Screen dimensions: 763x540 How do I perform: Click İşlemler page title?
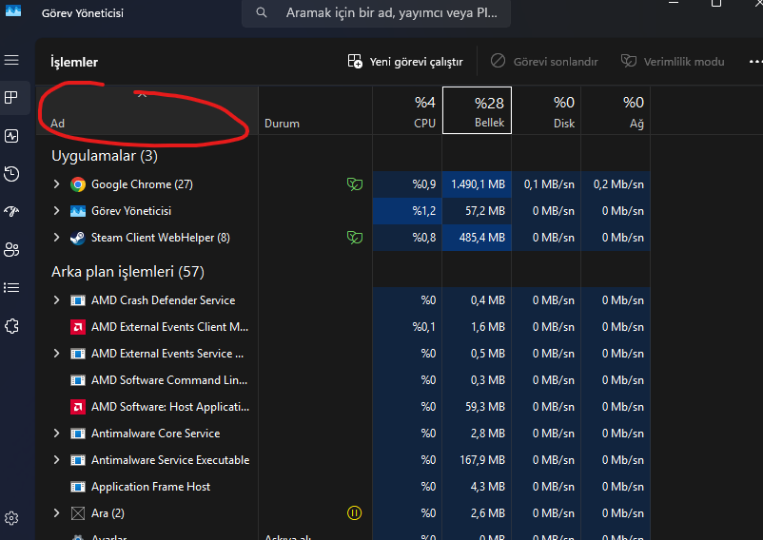[x=74, y=62]
